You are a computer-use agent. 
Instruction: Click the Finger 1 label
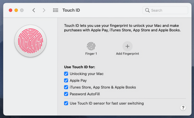click(x=91, y=54)
